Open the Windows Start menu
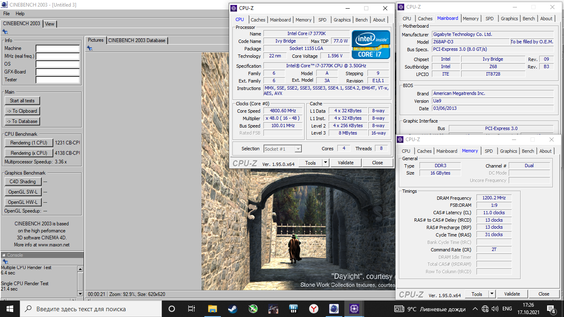This screenshot has width=564, height=317. (x=10, y=309)
